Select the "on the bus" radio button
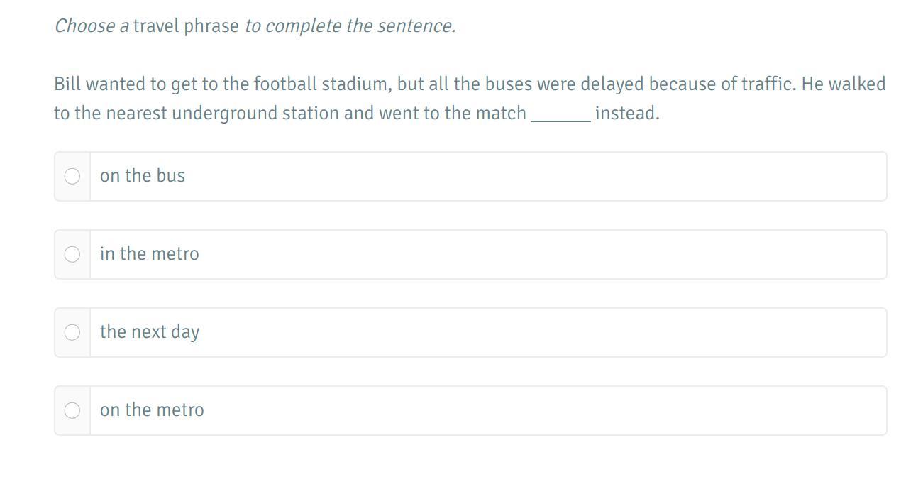The width and height of the screenshot is (923, 494). [72, 176]
